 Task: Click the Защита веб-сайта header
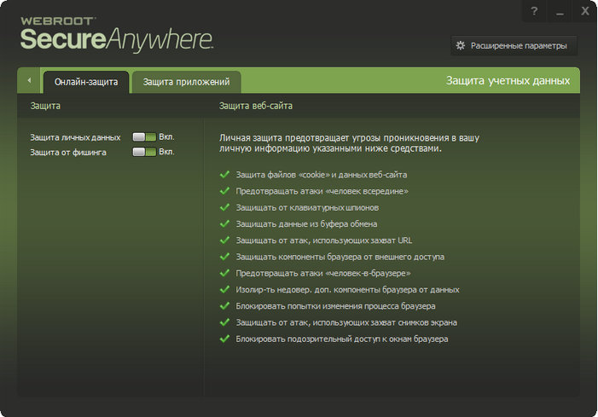point(256,106)
